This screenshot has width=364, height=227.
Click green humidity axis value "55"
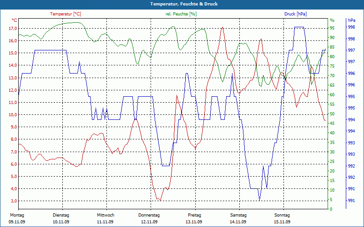pyautogui.click(x=333, y=104)
